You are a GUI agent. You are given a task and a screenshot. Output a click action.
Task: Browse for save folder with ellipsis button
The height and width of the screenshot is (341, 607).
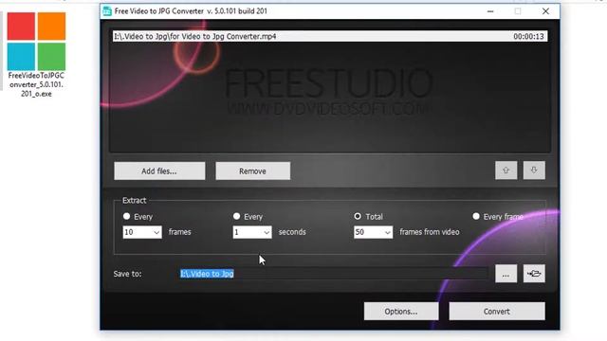pos(506,274)
